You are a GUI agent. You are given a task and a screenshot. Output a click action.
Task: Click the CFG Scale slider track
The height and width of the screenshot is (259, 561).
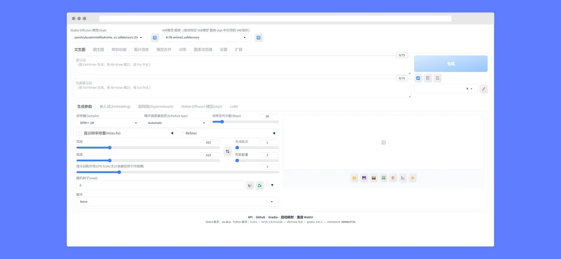pyautogui.click(x=177, y=172)
